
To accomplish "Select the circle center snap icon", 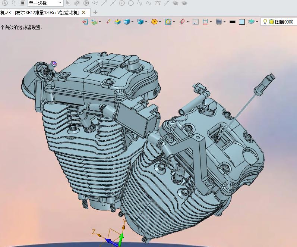I will [x=122, y=3].
